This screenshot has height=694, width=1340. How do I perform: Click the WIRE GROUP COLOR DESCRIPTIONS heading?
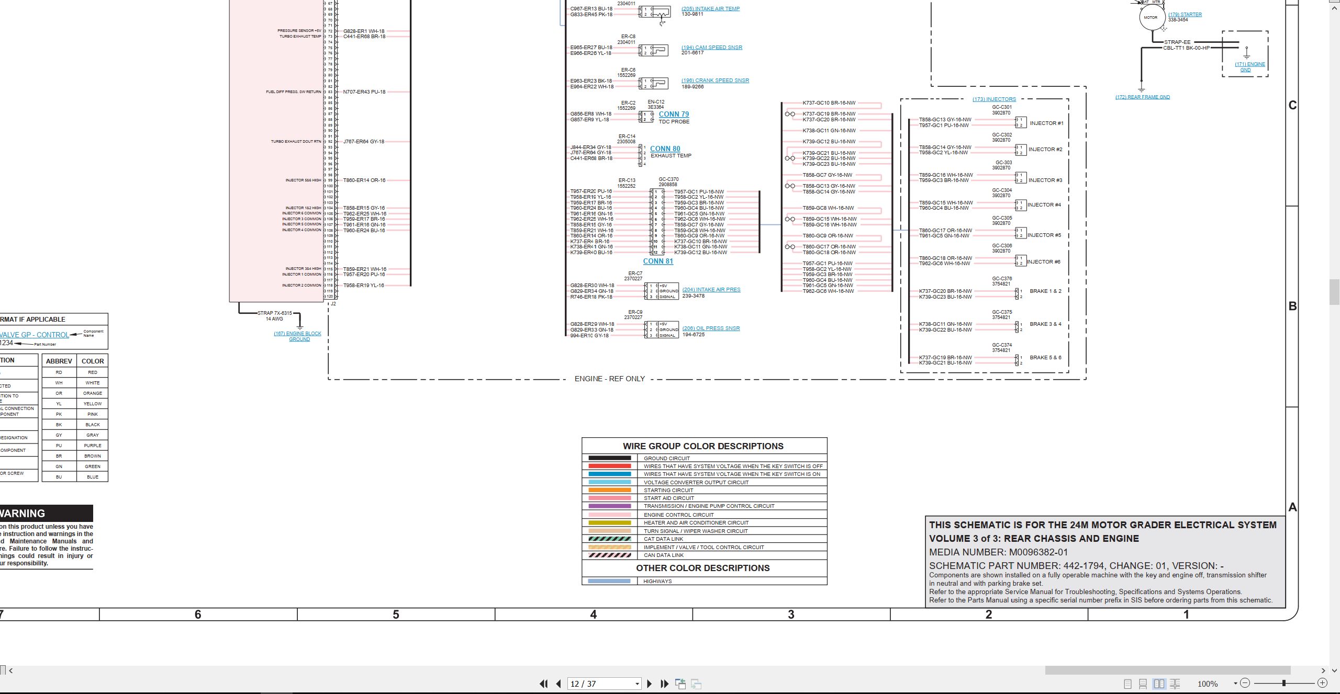[703, 446]
